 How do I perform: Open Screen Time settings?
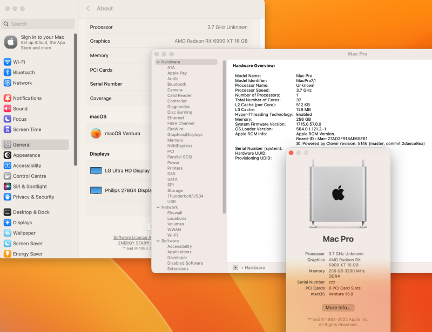(27, 129)
